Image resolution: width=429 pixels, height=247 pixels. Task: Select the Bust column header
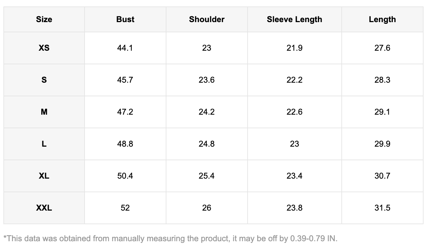tap(125, 19)
